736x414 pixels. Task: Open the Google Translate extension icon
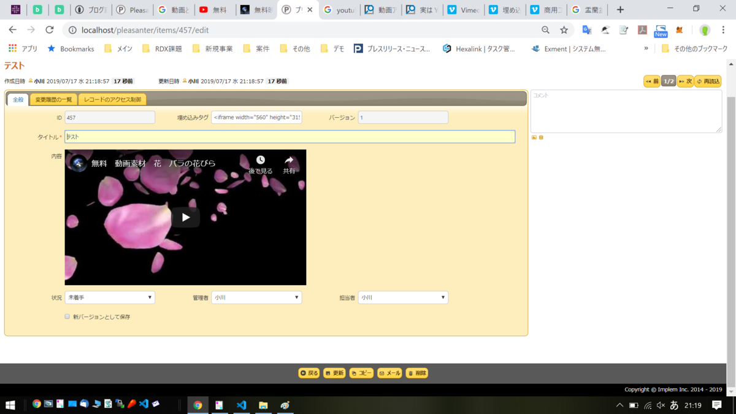tap(587, 30)
